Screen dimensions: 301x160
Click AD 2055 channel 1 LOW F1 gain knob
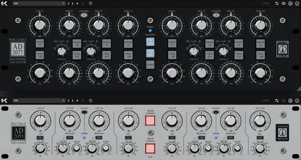(40, 121)
